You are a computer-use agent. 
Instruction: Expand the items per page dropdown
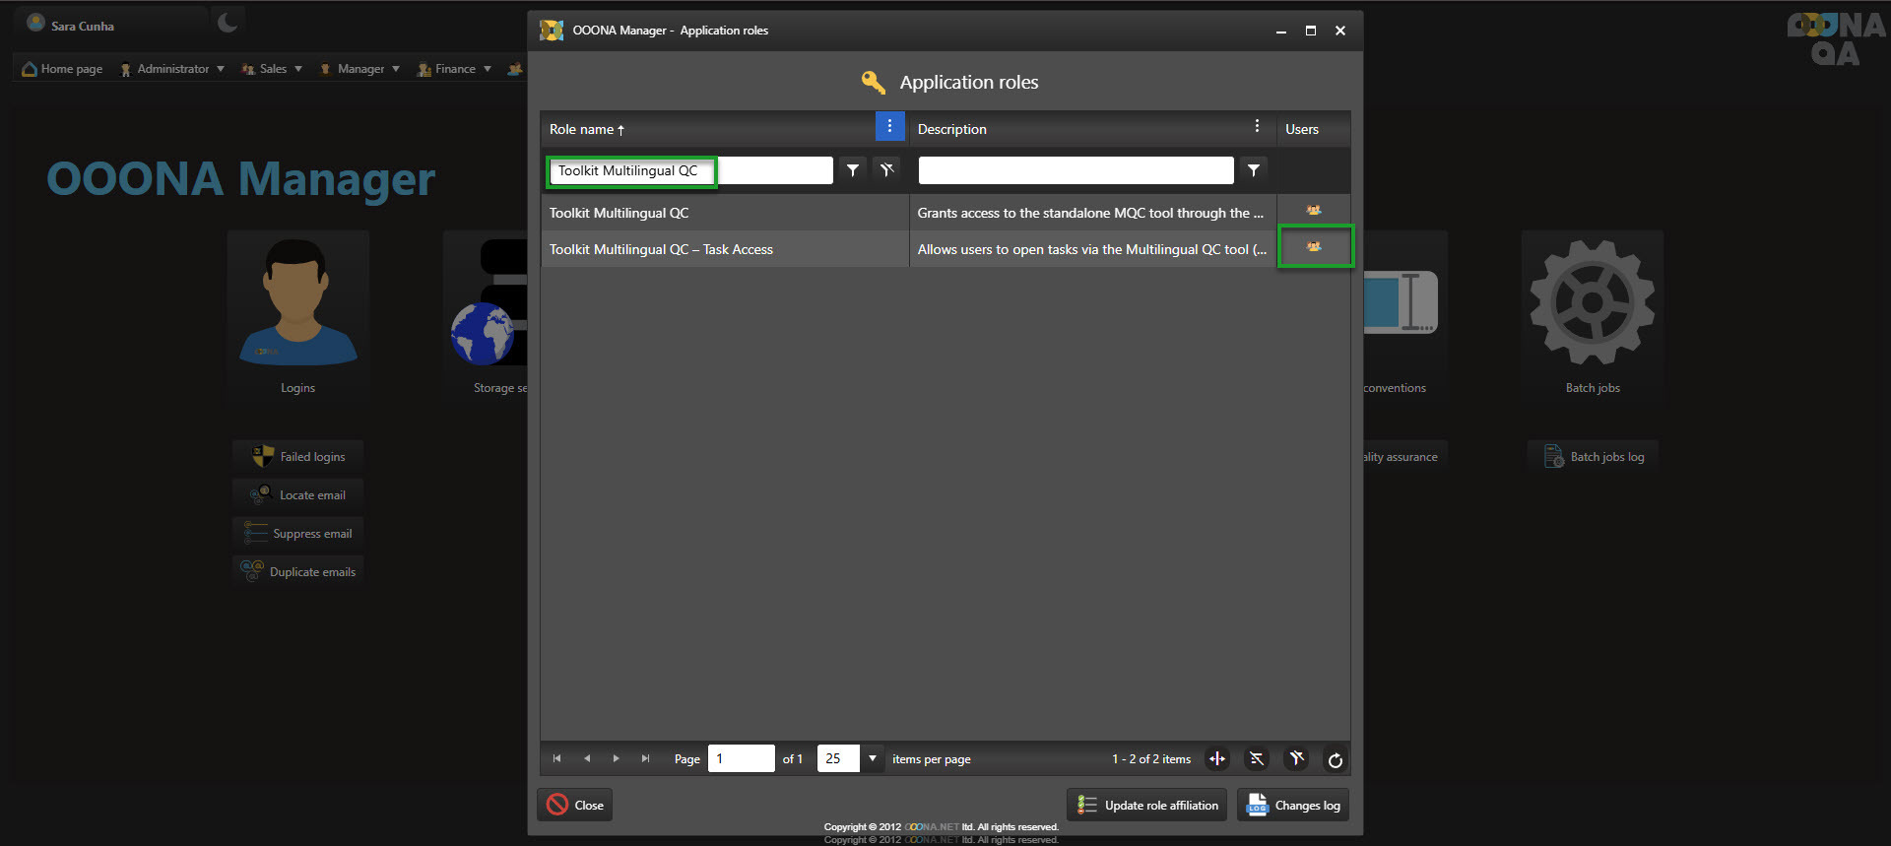coord(872,758)
